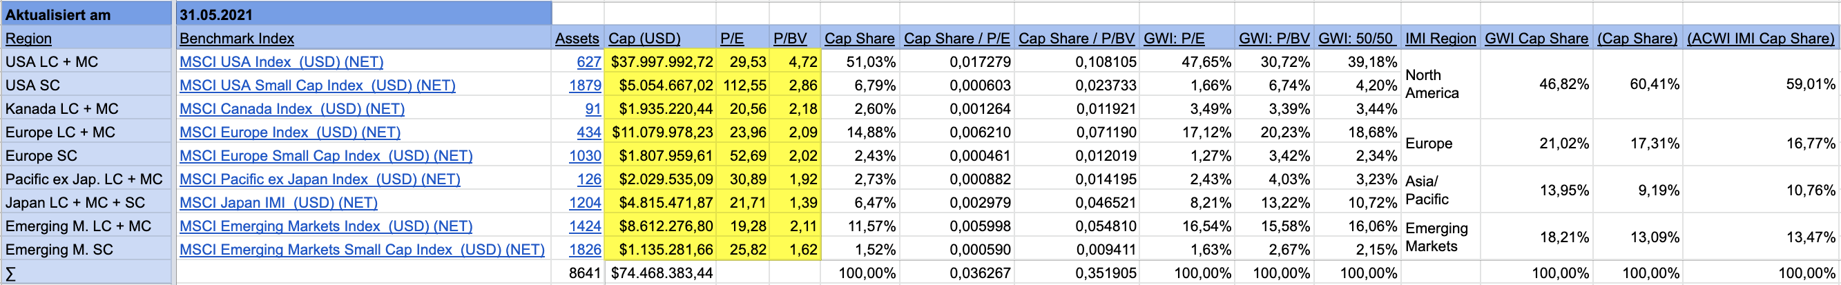The height and width of the screenshot is (285, 1841).
Task: Click the assets count link 627
Action: (589, 62)
